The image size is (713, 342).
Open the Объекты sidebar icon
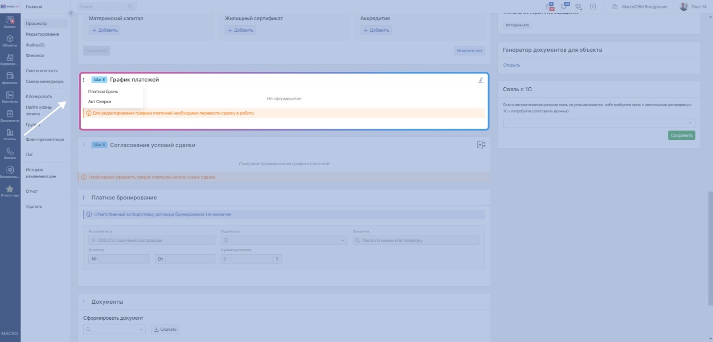tap(10, 41)
